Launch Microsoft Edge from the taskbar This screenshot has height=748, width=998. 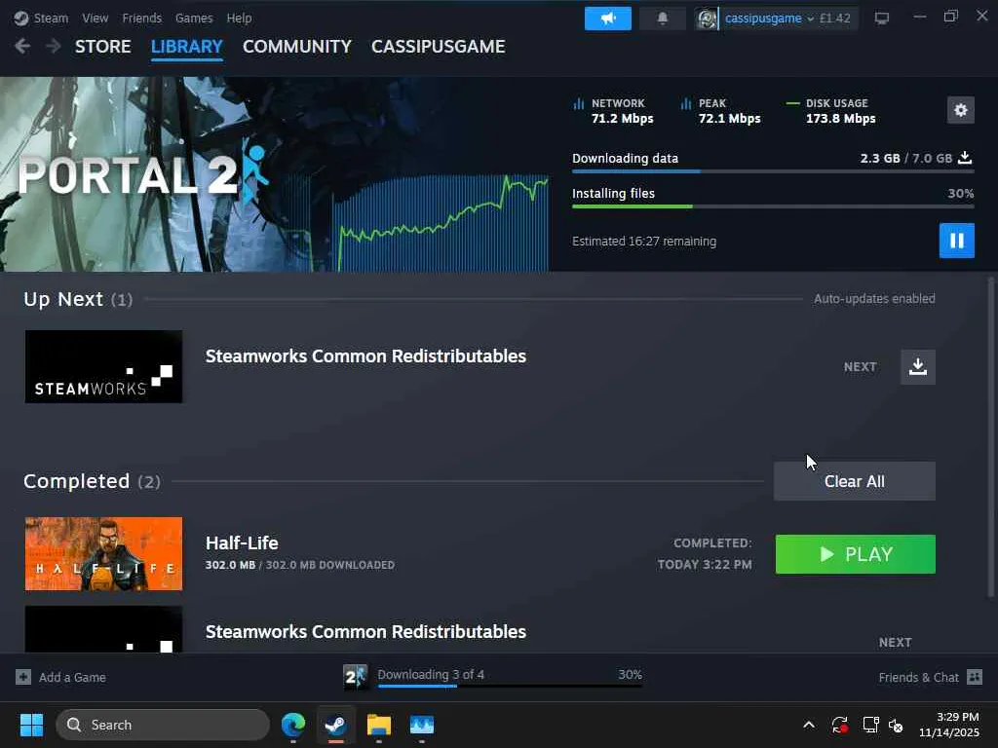click(x=293, y=725)
